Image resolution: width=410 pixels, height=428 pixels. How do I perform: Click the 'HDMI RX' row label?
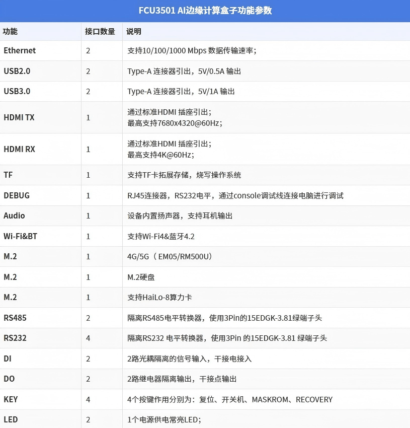[x=19, y=149]
